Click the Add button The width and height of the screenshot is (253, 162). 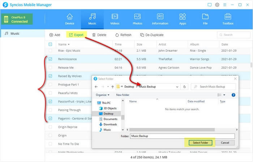[x=55, y=35]
